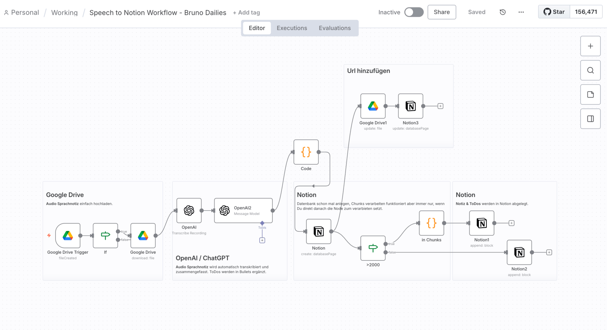Viewport: 607px width, 330px height.
Task: Select the Code node
Action: pyautogui.click(x=306, y=152)
